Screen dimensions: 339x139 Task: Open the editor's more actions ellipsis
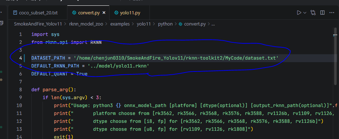pos(332,13)
